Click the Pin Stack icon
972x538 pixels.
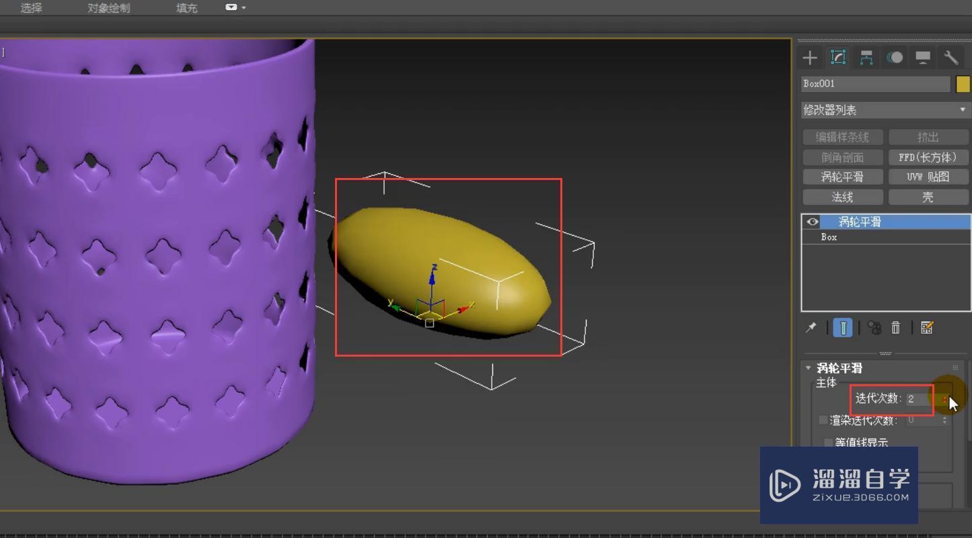coord(811,327)
